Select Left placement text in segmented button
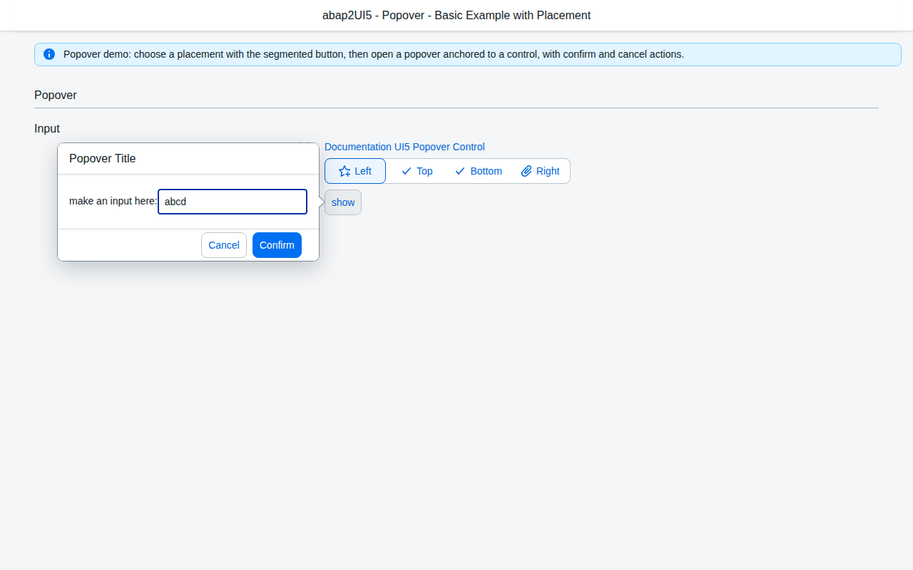Viewport: 913px width, 570px height. pyautogui.click(x=363, y=171)
